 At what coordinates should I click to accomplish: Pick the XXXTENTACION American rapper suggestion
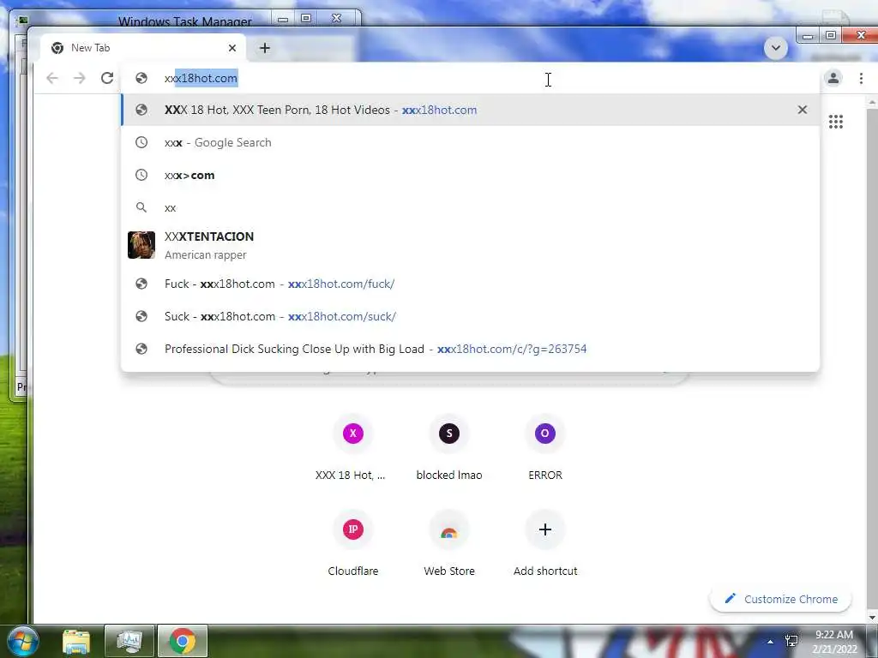click(x=471, y=245)
